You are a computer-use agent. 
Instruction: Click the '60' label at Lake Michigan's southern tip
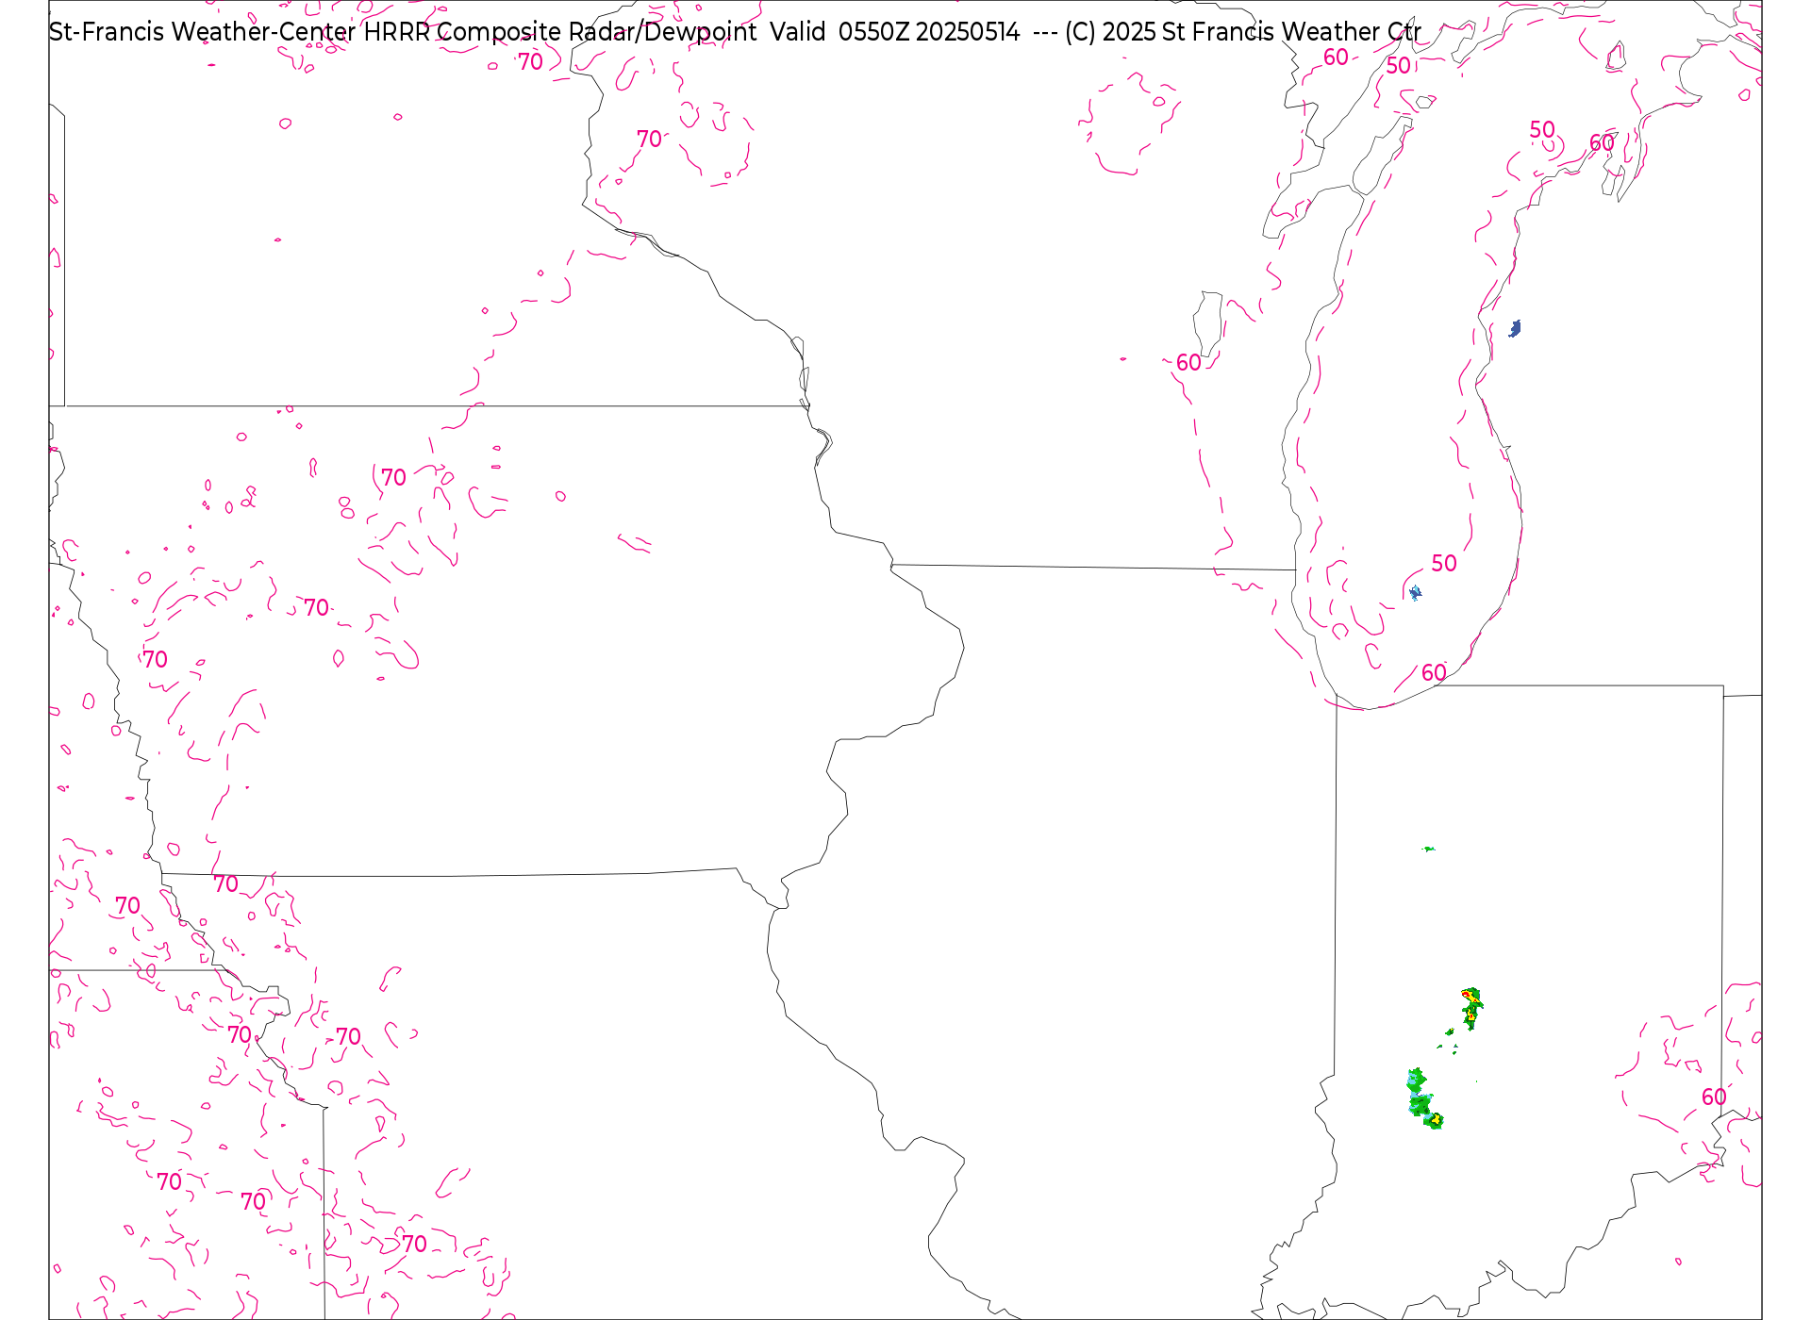tap(1434, 672)
